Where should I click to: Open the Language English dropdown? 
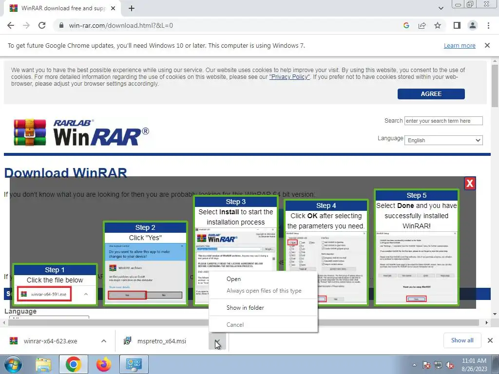pos(443,140)
